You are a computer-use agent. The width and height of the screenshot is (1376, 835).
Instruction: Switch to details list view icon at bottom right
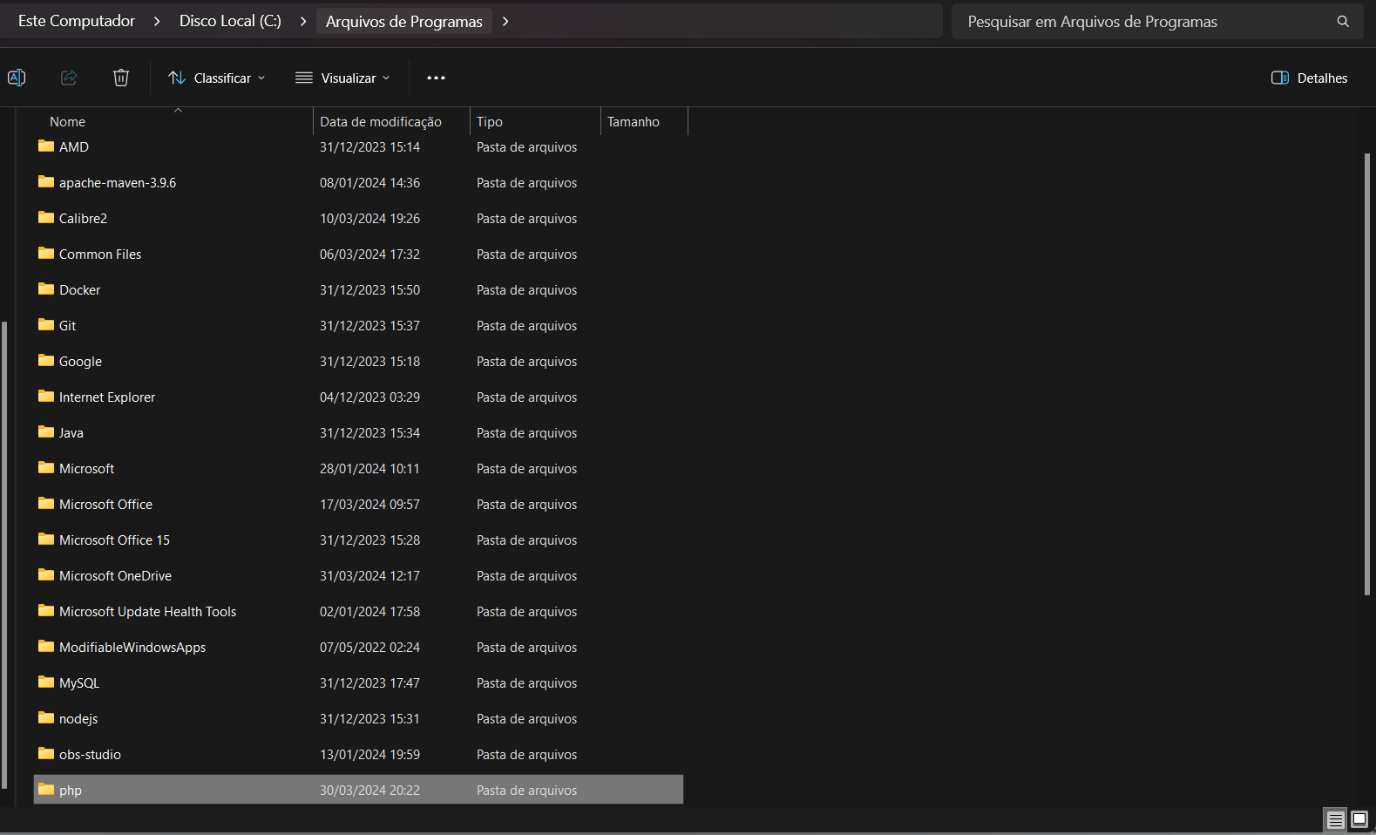point(1335,819)
